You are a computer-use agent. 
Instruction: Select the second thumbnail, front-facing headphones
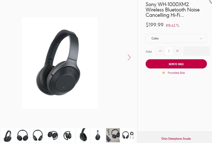23,135
